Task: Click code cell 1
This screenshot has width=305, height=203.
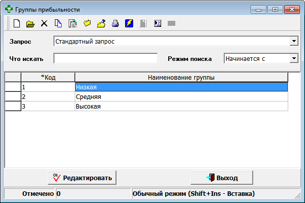Action: (48, 87)
